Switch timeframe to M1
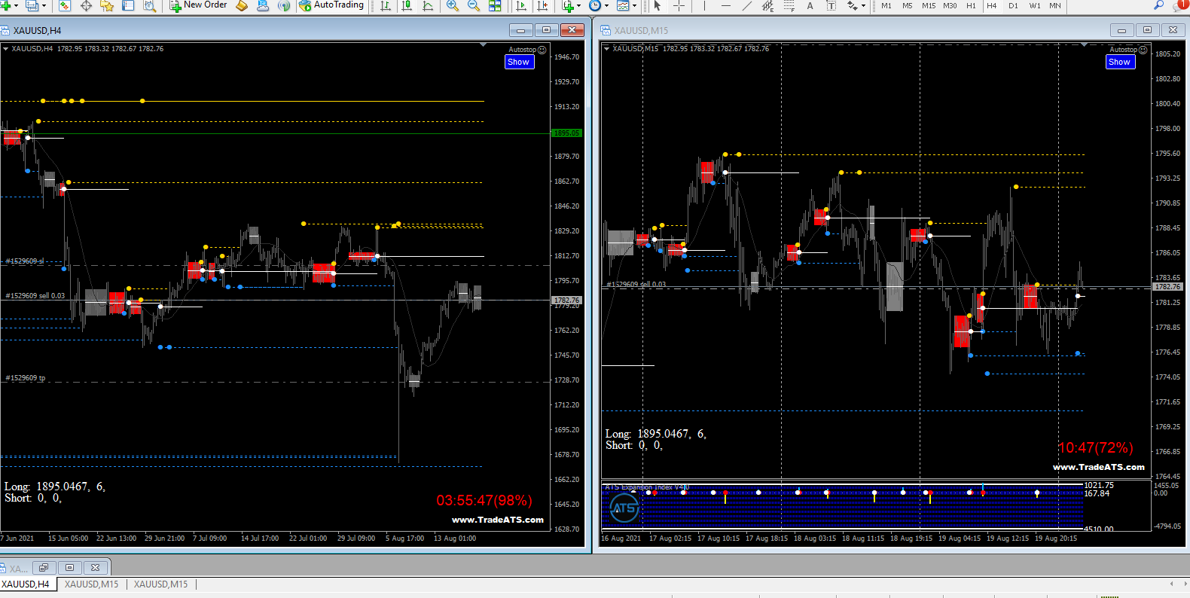Image resolution: width=1190 pixels, height=598 pixels. [x=886, y=5]
